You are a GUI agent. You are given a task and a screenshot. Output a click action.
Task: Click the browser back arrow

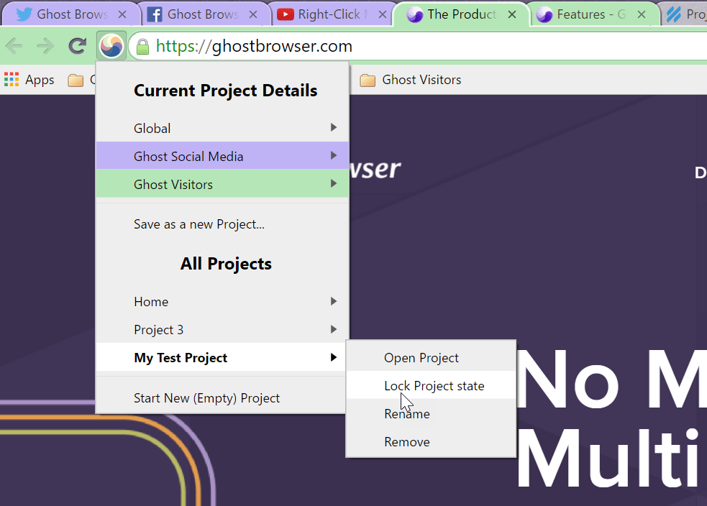pyautogui.click(x=14, y=45)
